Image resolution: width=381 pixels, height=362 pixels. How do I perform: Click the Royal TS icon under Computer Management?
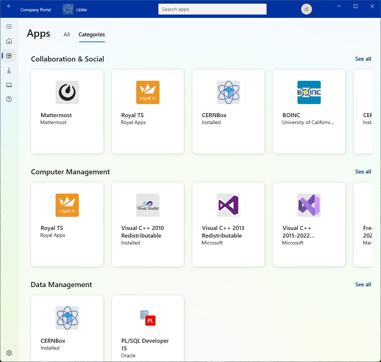(67, 205)
